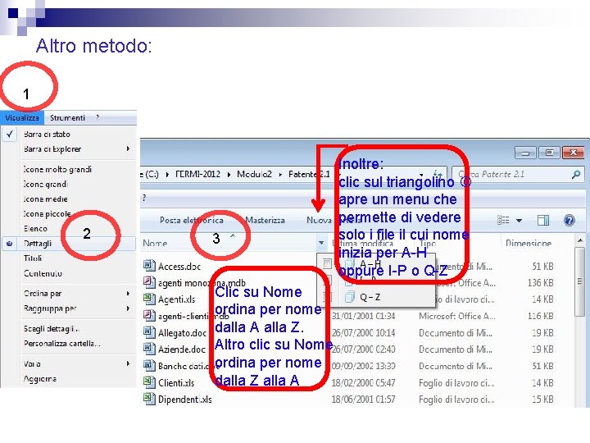Click Excel icon of Agenti.xls
Screen dimensions: 590x443
[x=149, y=299]
